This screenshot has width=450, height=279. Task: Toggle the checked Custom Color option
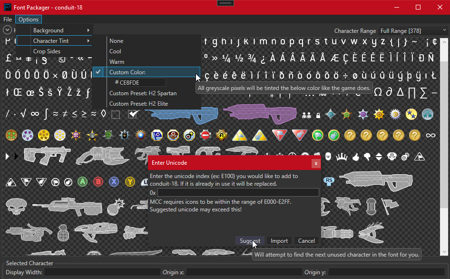point(147,72)
